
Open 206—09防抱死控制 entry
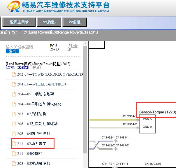[x=34, y=134]
